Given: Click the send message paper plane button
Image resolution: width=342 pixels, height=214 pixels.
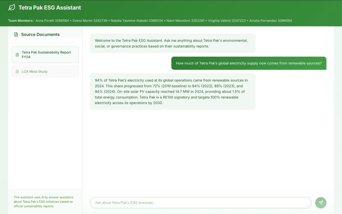Looking at the screenshot, I should point(321,203).
